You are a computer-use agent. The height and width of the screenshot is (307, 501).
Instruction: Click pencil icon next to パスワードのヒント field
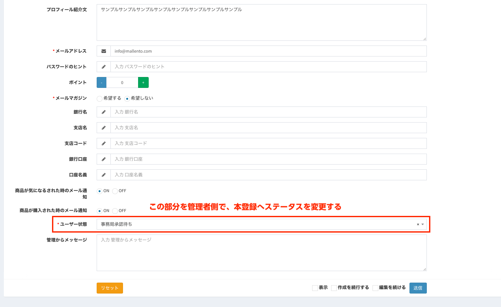click(x=104, y=67)
